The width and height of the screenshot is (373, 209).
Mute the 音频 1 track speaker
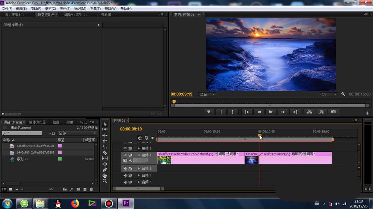tap(125, 168)
